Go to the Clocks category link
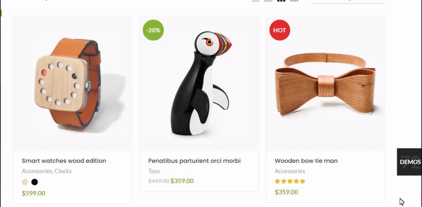Viewport: 422px width, 207px height. coord(63,171)
